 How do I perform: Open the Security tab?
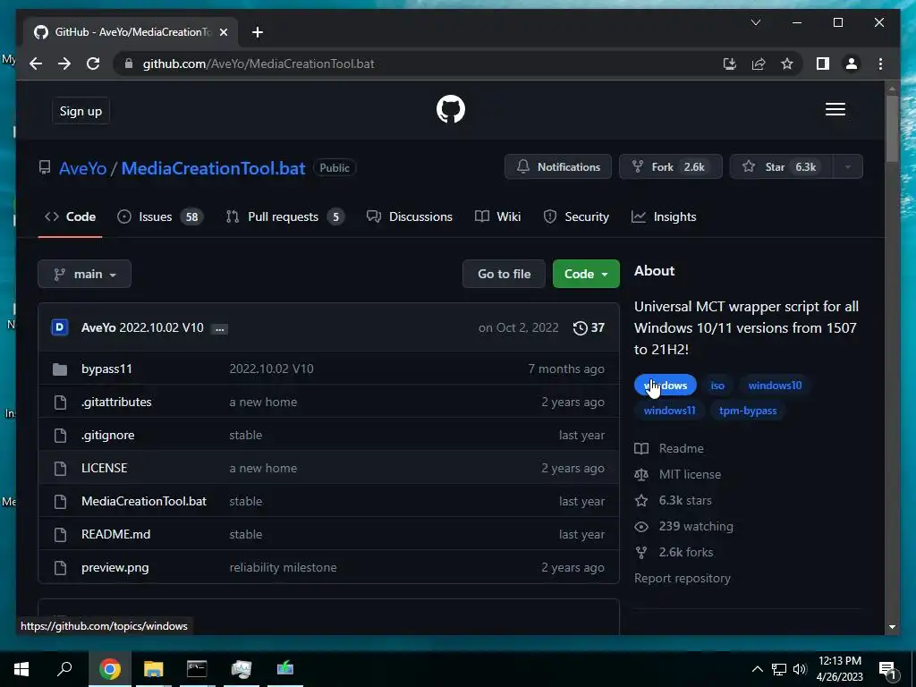coord(576,216)
